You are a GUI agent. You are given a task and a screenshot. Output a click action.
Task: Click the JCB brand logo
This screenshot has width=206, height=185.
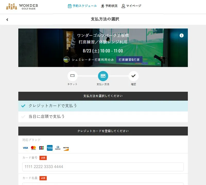tap(41, 148)
